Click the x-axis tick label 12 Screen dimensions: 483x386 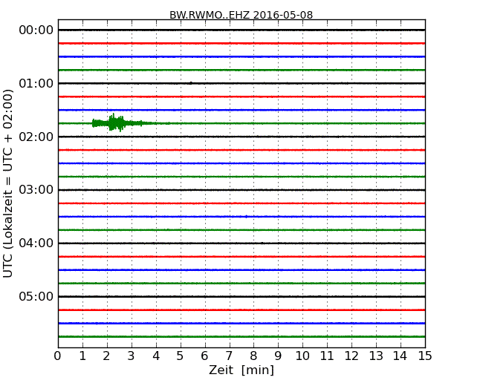click(x=351, y=356)
